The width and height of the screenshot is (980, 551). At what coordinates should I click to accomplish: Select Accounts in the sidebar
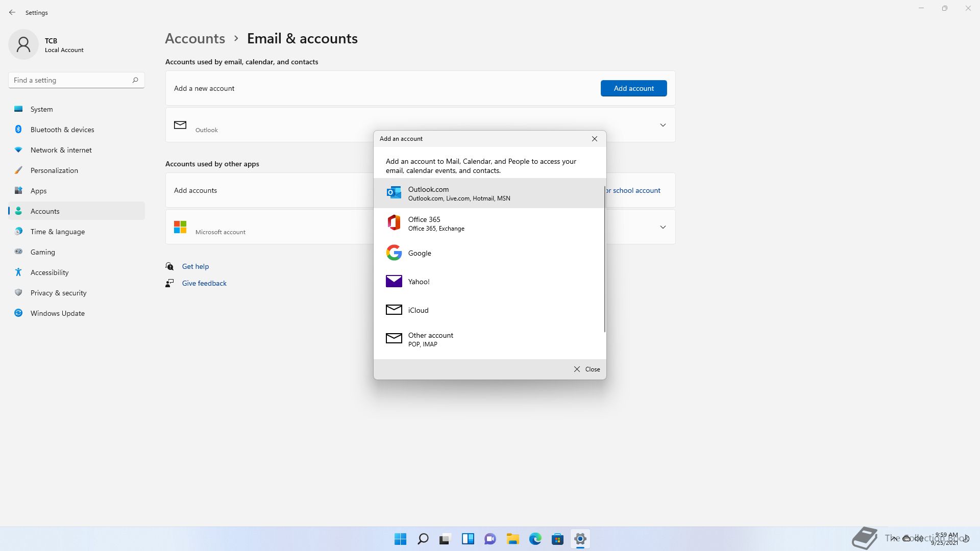coord(77,211)
